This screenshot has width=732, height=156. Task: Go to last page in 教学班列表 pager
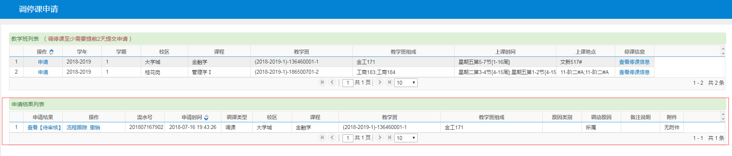(389, 82)
